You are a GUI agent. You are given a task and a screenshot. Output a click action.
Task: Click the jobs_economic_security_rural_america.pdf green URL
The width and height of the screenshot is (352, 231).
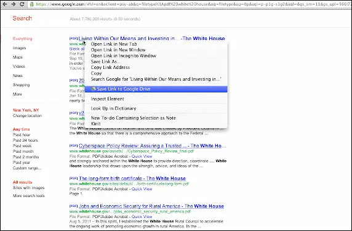coord(130,211)
